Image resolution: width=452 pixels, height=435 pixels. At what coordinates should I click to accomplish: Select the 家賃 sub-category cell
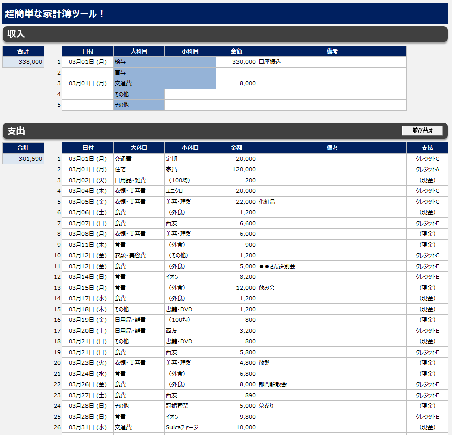coord(190,169)
